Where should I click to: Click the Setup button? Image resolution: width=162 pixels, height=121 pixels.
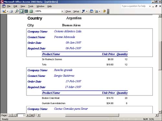pos(76,11)
